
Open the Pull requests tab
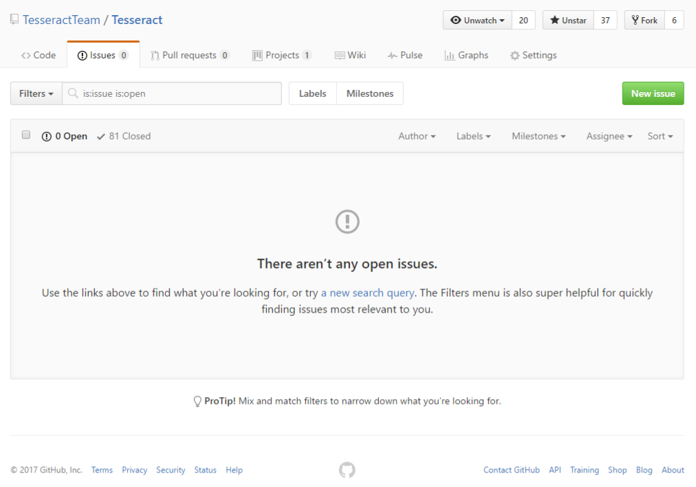(x=190, y=56)
